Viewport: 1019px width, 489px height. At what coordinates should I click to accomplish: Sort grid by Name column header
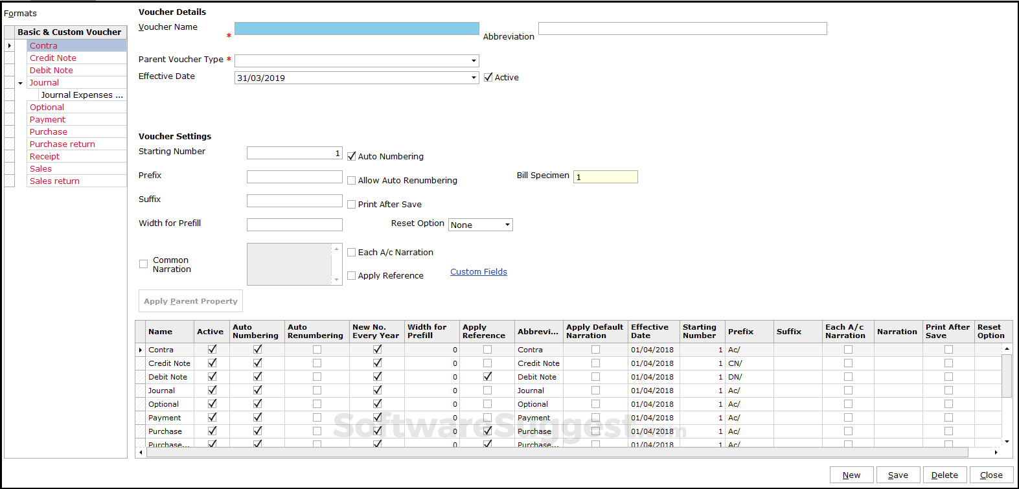tap(170, 331)
